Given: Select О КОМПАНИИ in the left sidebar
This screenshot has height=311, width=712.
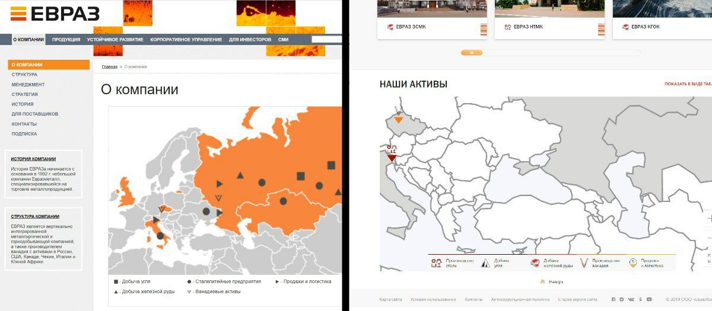Looking at the screenshot, I should (x=49, y=65).
